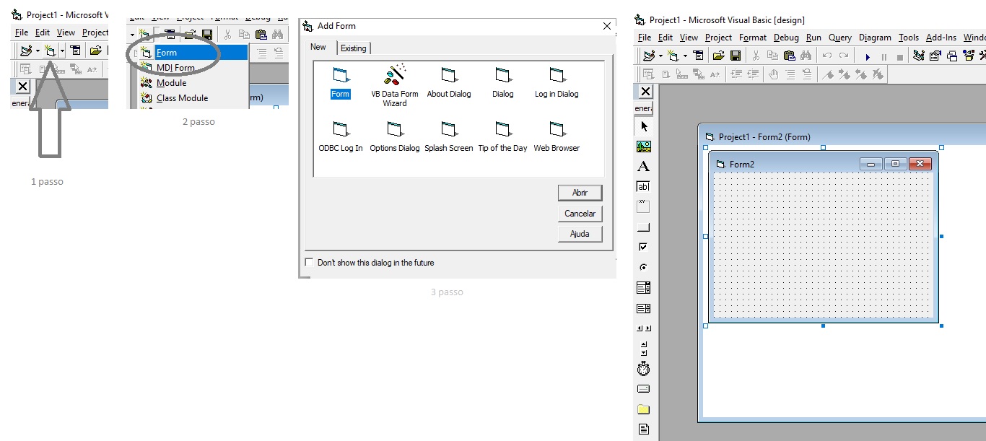Select the VScrollBar control in the toolbox
Viewport: 986px width, 441px height.
643,349
